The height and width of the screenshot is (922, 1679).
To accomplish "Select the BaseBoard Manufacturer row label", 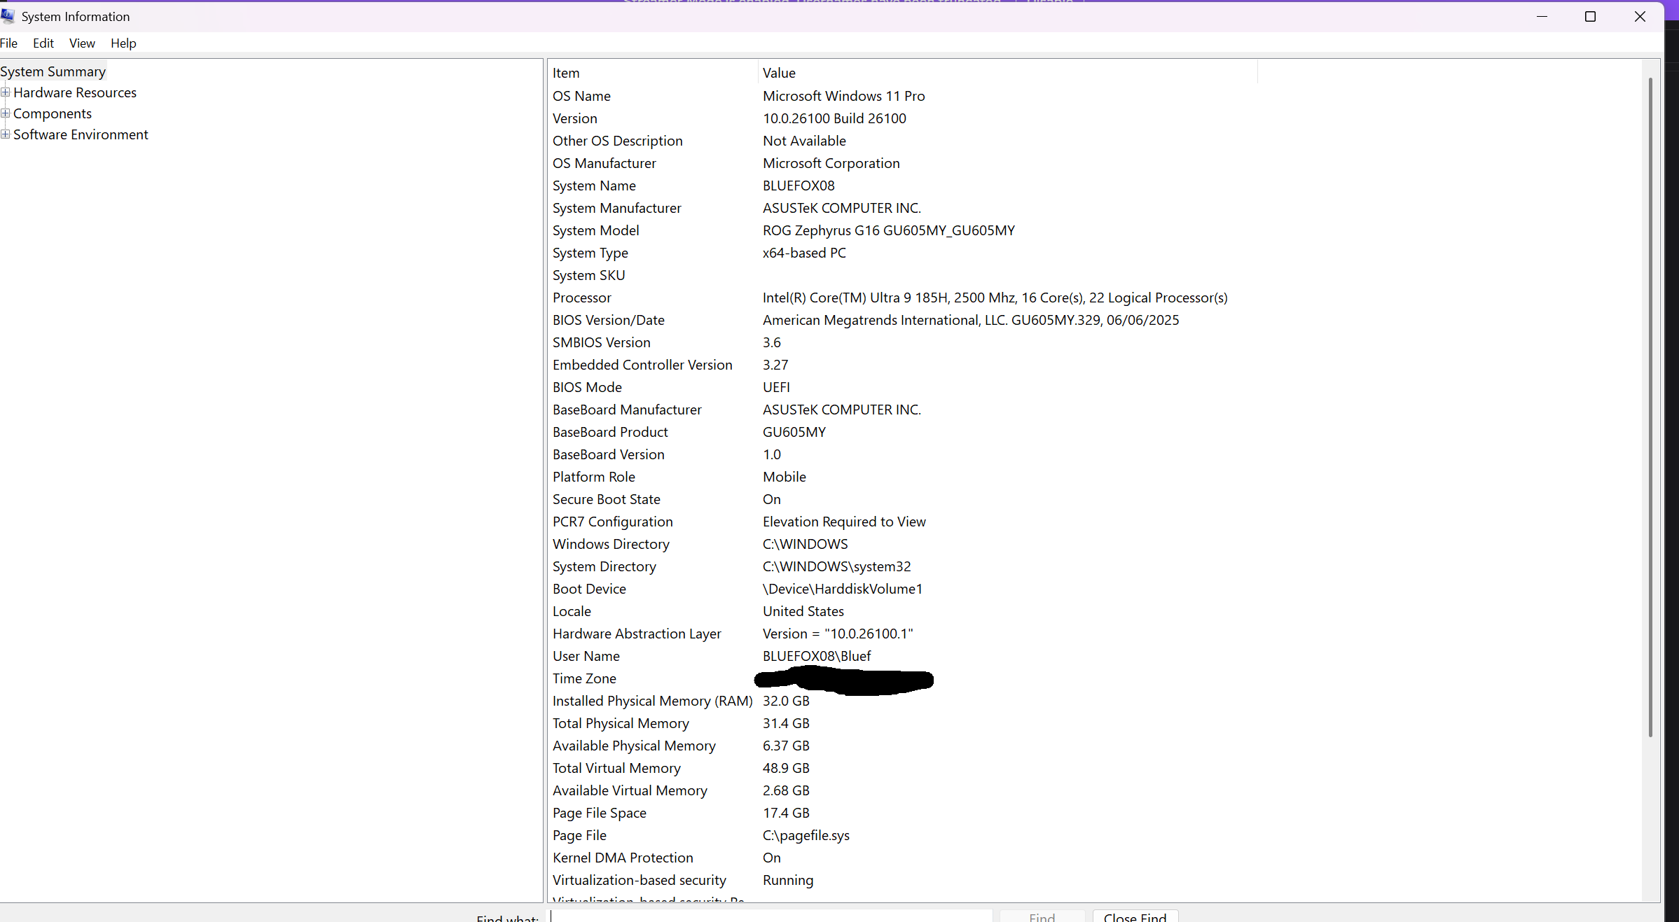I will (627, 410).
